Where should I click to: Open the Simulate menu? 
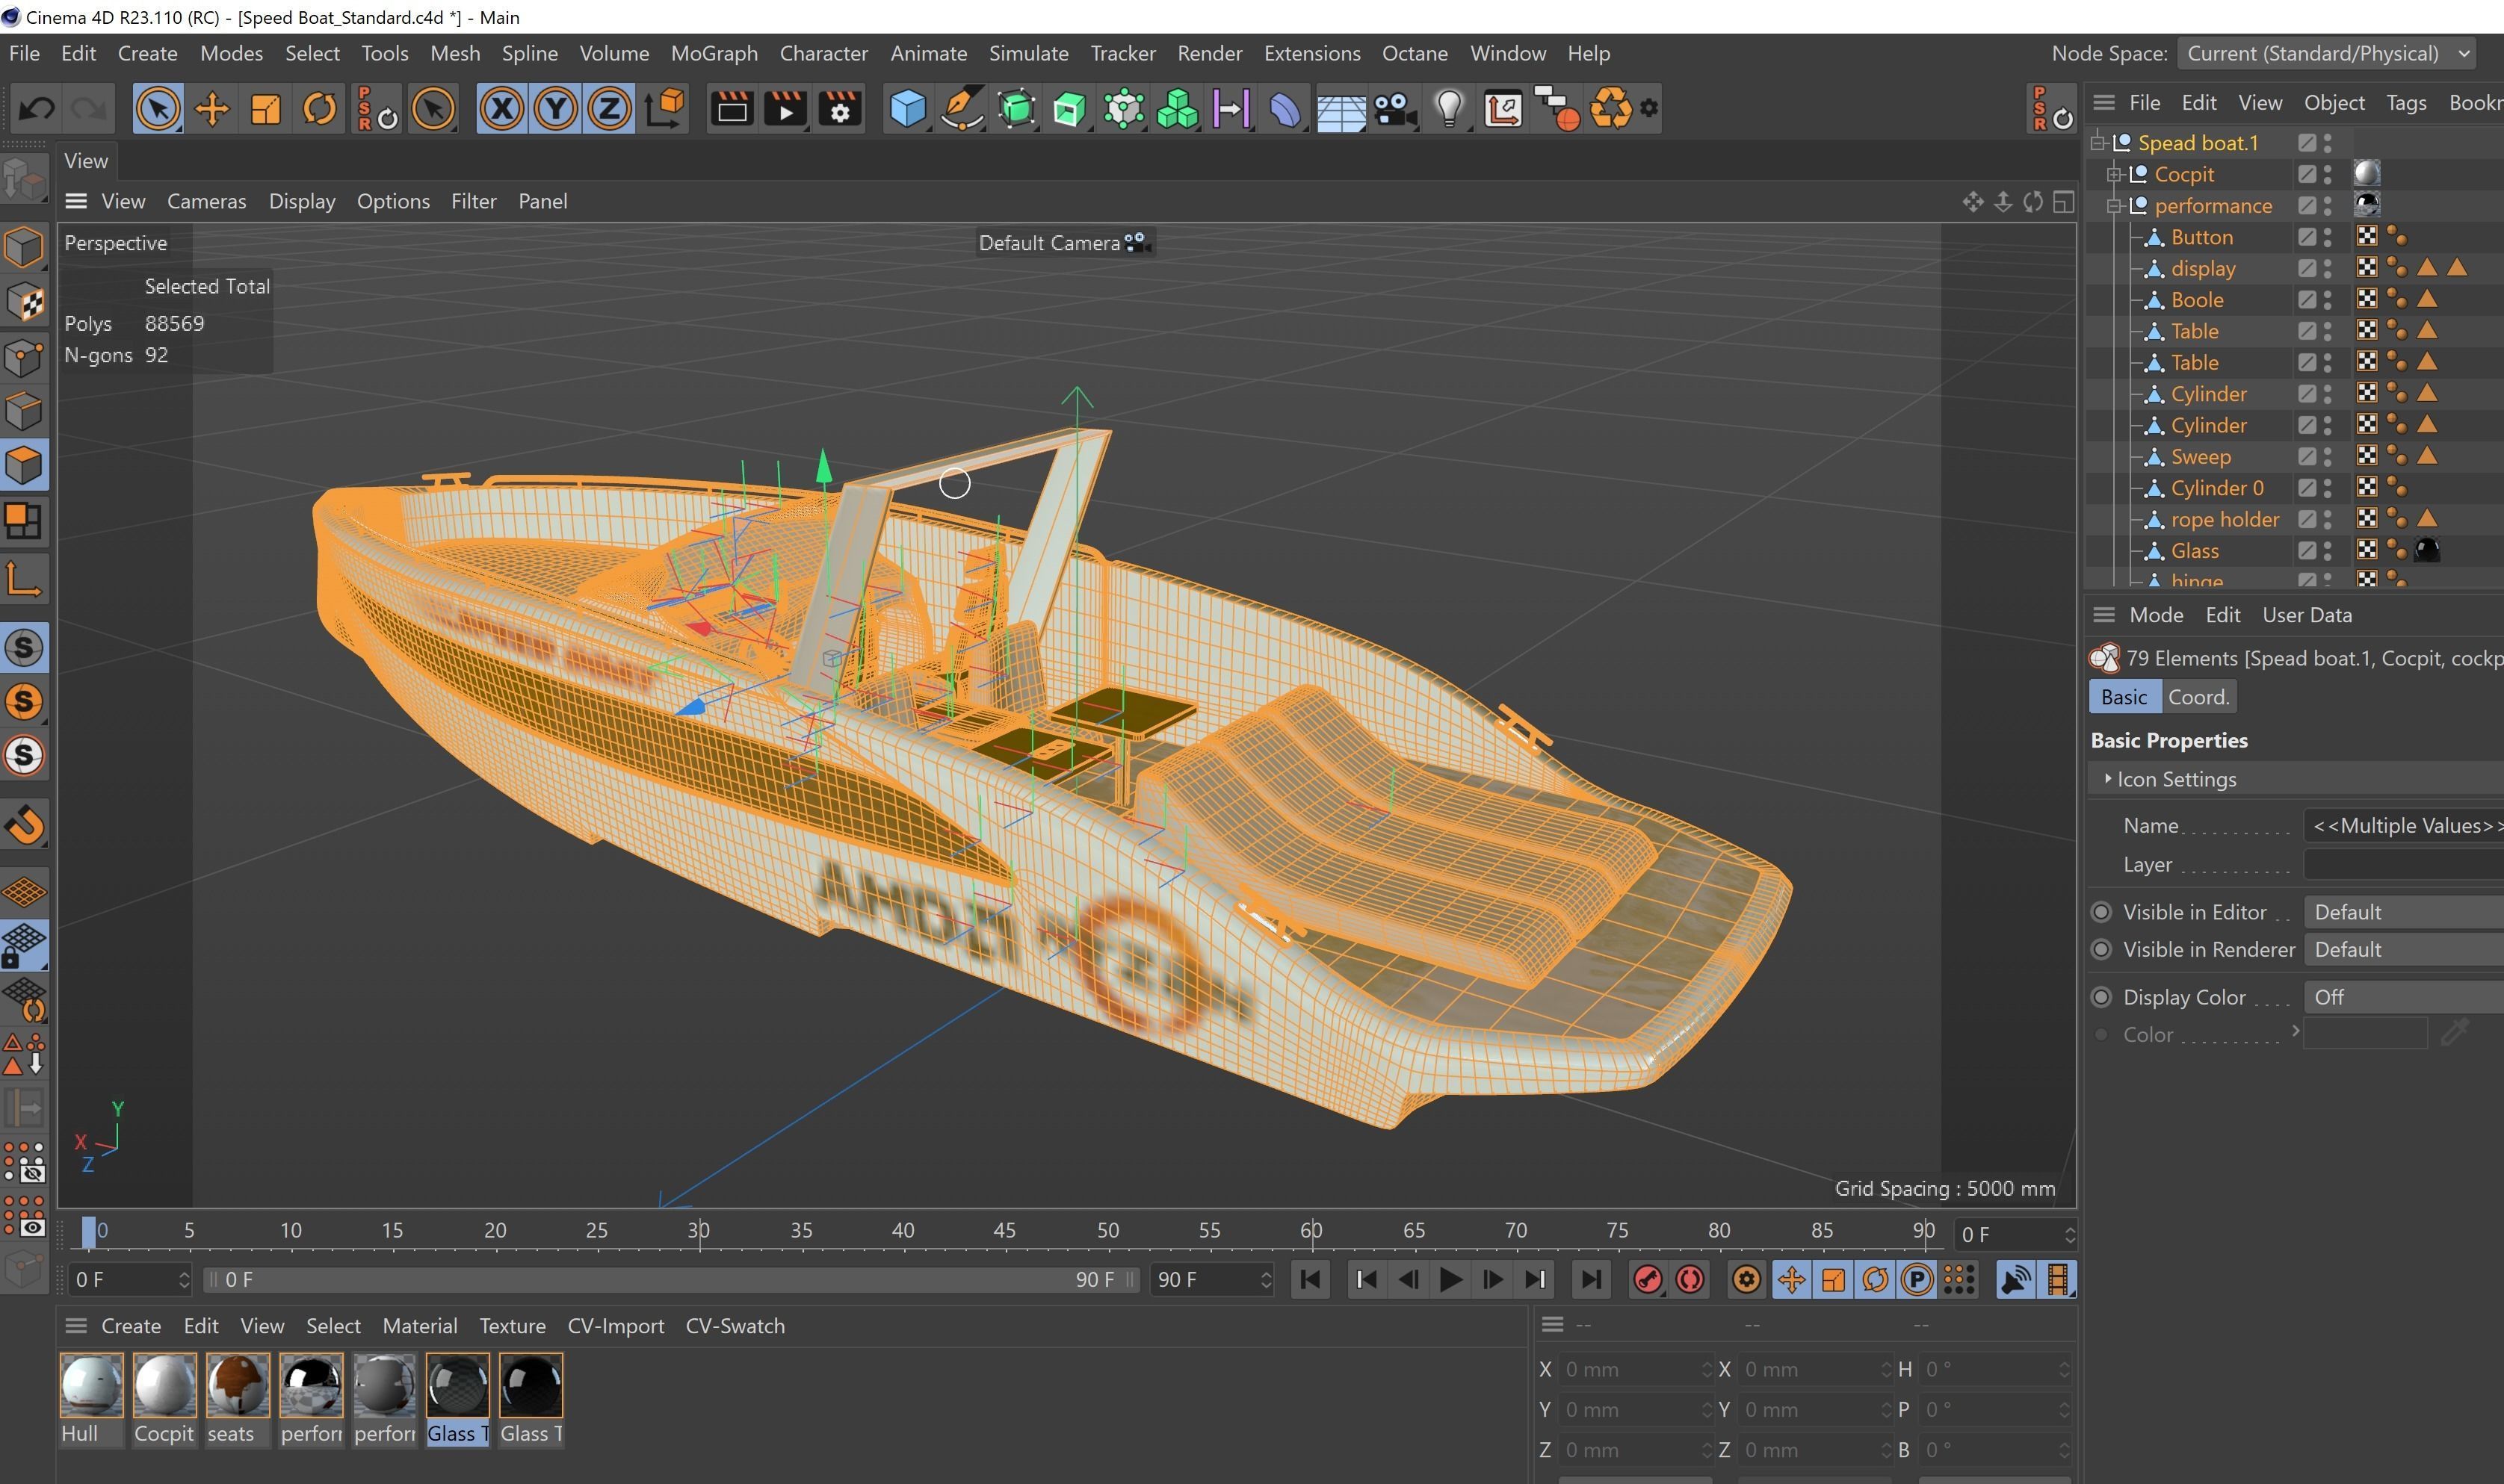[1028, 53]
